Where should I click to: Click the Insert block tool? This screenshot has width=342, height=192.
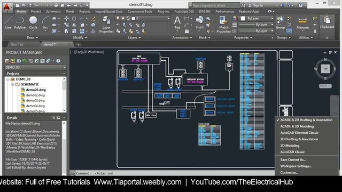pos(199,22)
